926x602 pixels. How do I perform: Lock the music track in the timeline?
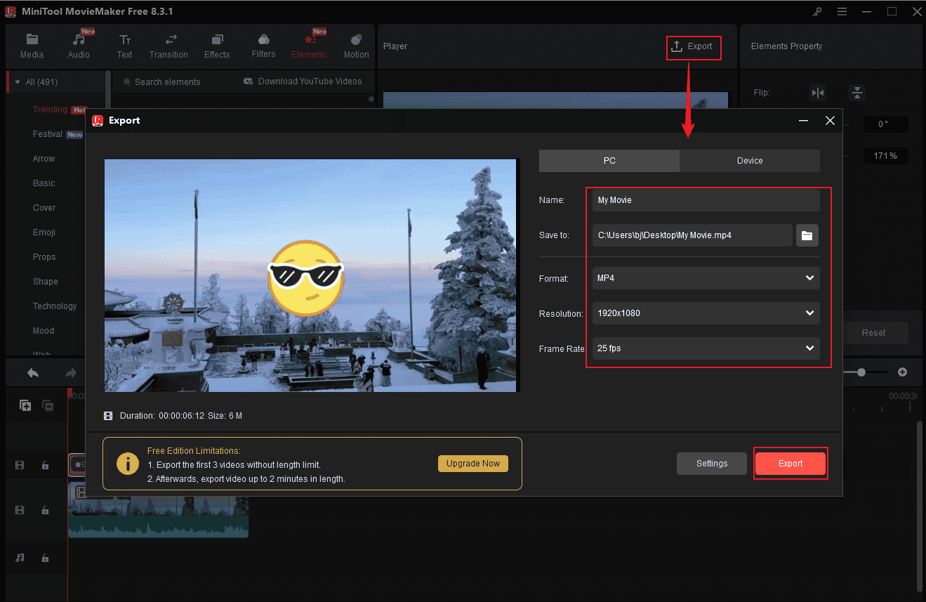pos(46,558)
